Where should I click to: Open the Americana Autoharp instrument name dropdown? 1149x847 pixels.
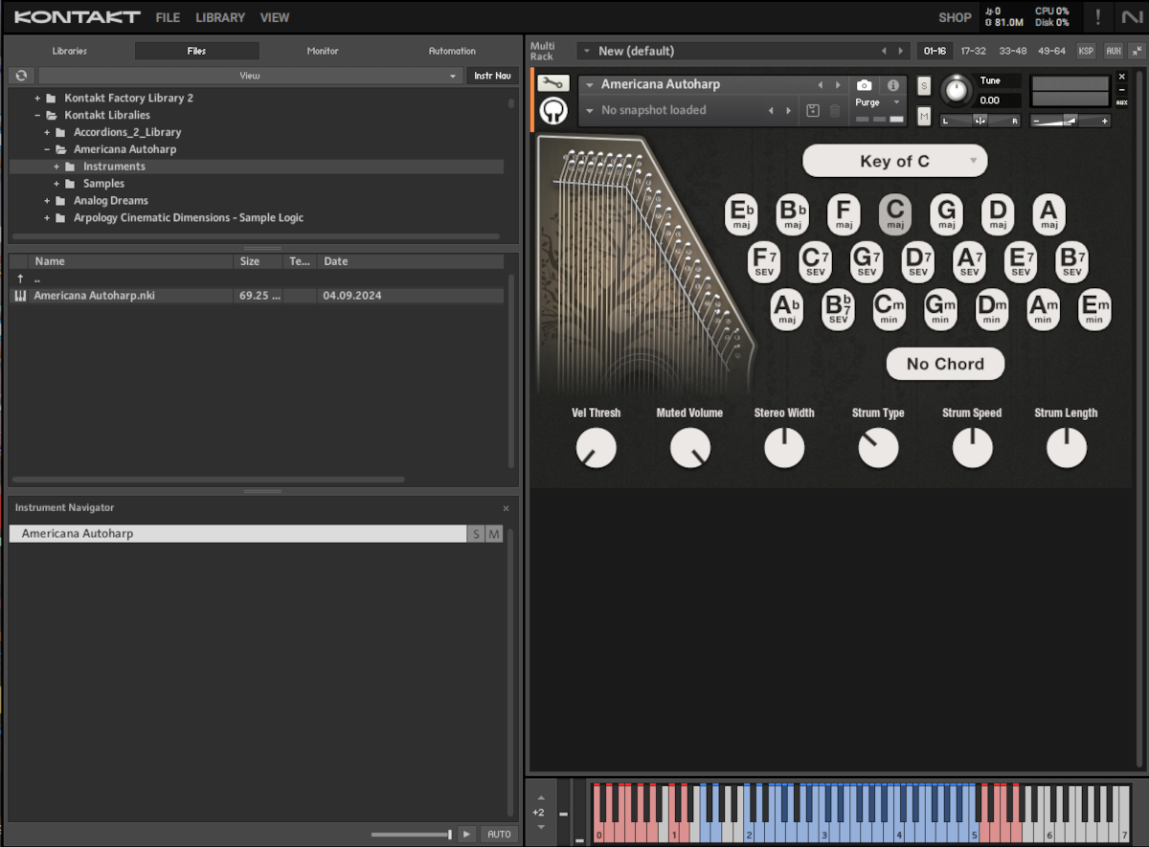(x=590, y=85)
